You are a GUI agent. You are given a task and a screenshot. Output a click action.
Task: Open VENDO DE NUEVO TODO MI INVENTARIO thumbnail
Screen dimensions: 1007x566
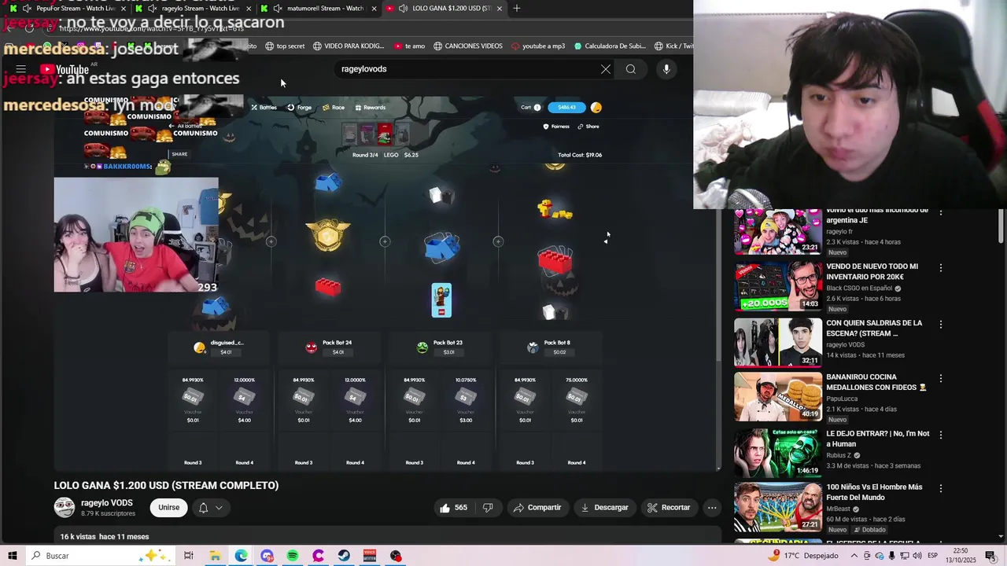click(778, 287)
